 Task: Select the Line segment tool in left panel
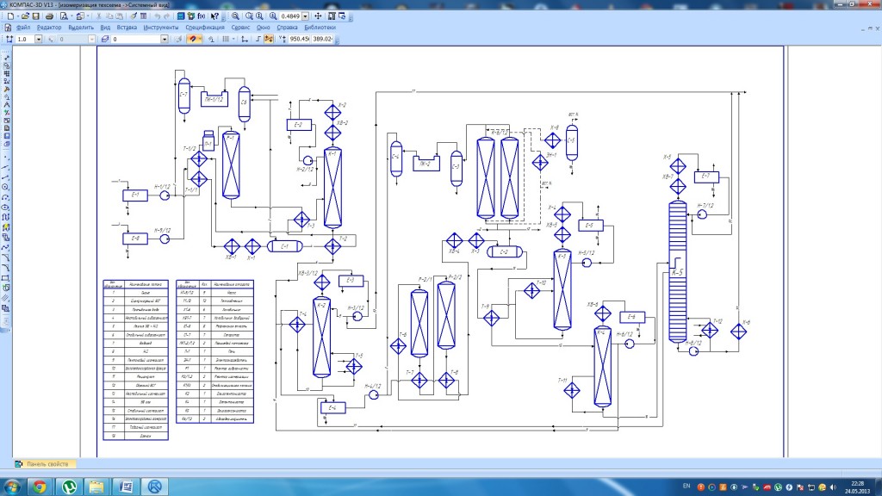click(6, 177)
